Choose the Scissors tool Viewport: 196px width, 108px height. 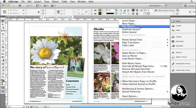point(3,54)
